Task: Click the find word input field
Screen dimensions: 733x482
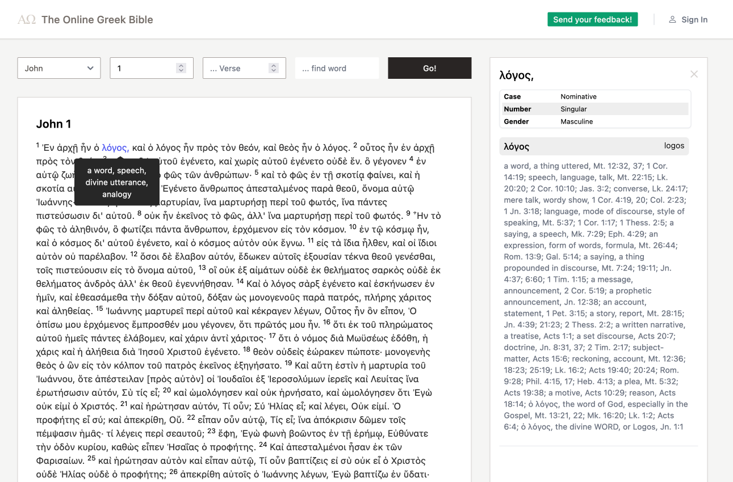Action: [337, 67]
